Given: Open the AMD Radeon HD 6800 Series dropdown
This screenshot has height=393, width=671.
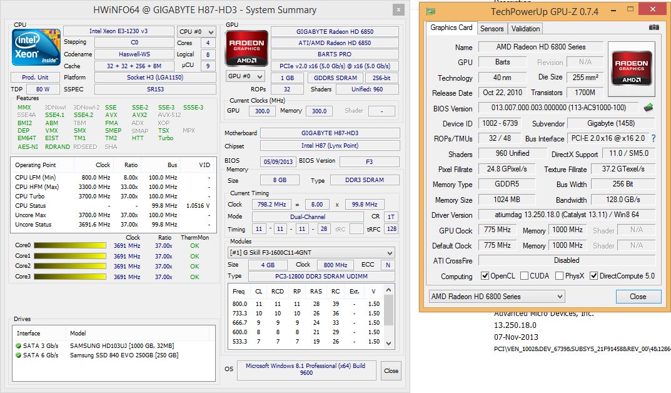Looking at the screenshot, I should point(497,296).
